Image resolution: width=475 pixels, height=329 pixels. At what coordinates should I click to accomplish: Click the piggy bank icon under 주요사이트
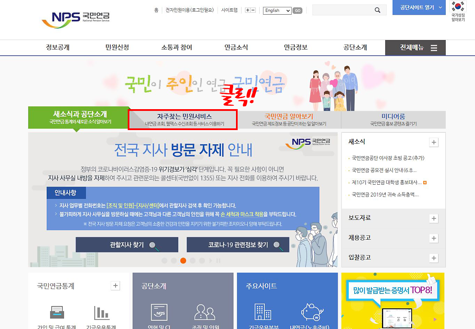tap(312, 312)
